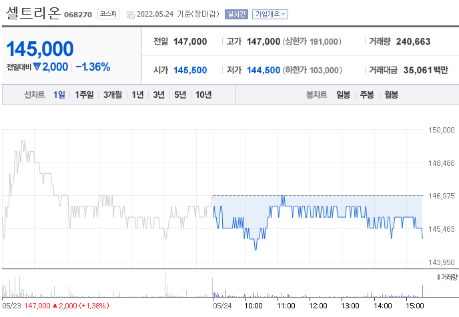The width and height of the screenshot is (459, 317).
Task: Click the 고가 value 147,000
Action: [x=264, y=41]
